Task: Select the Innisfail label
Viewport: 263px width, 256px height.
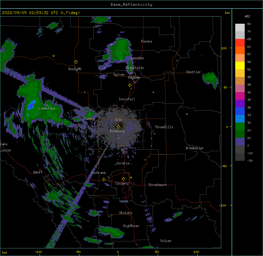Action: click(x=127, y=99)
